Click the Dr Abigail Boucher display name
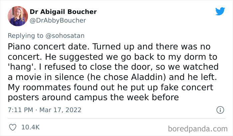Viewport: 233px width, 136px height. click(63, 12)
